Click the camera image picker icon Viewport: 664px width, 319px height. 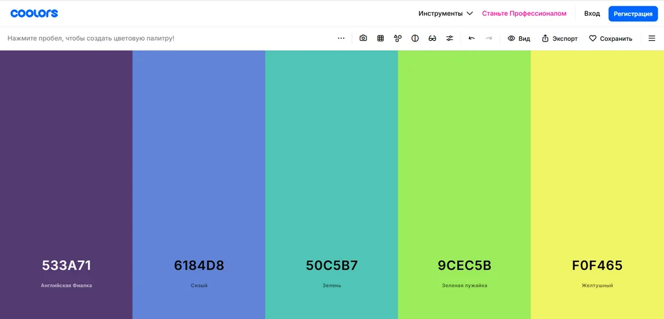pos(363,38)
